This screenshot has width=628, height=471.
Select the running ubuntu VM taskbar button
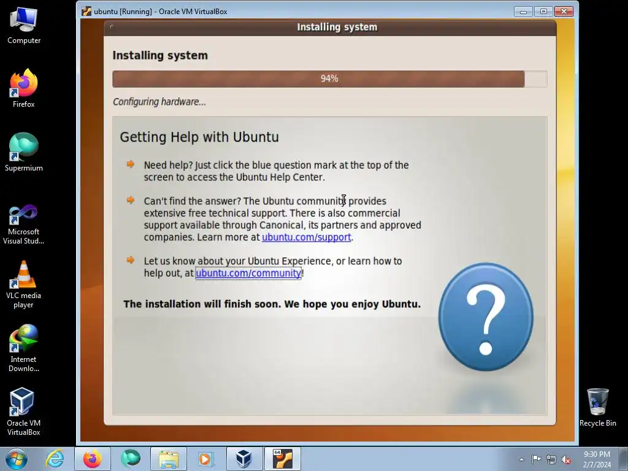click(283, 459)
